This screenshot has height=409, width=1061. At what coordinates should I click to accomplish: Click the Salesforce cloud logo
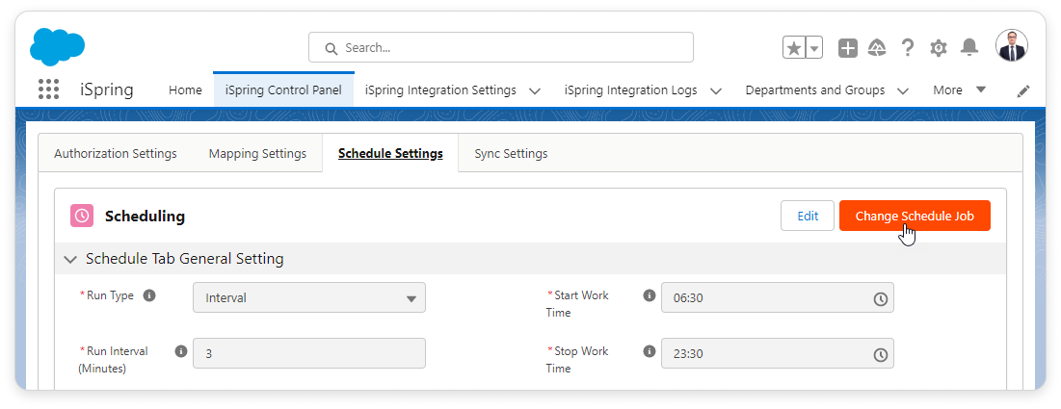coord(58,46)
